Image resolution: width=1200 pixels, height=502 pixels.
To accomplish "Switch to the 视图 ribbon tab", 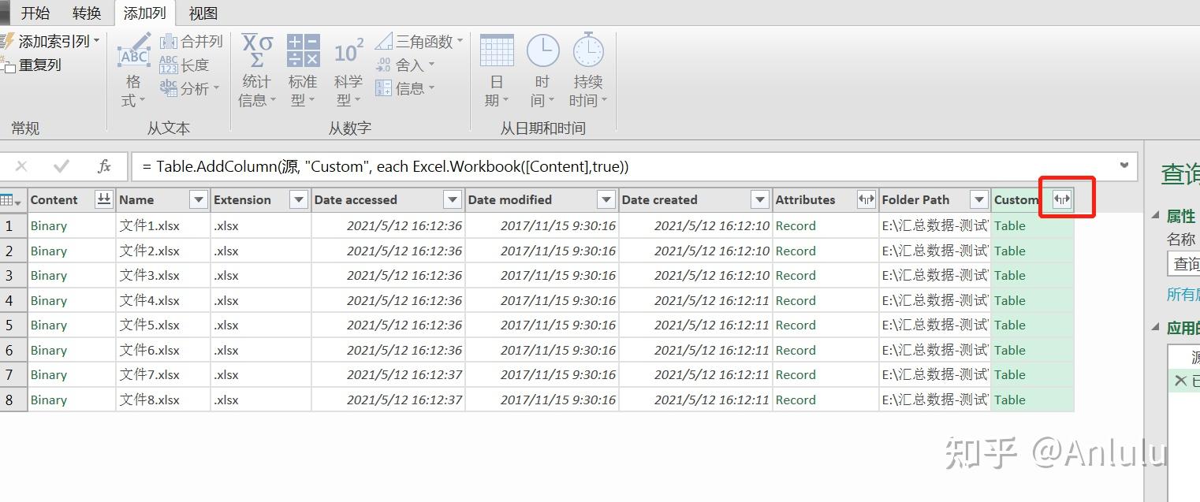I will [203, 13].
